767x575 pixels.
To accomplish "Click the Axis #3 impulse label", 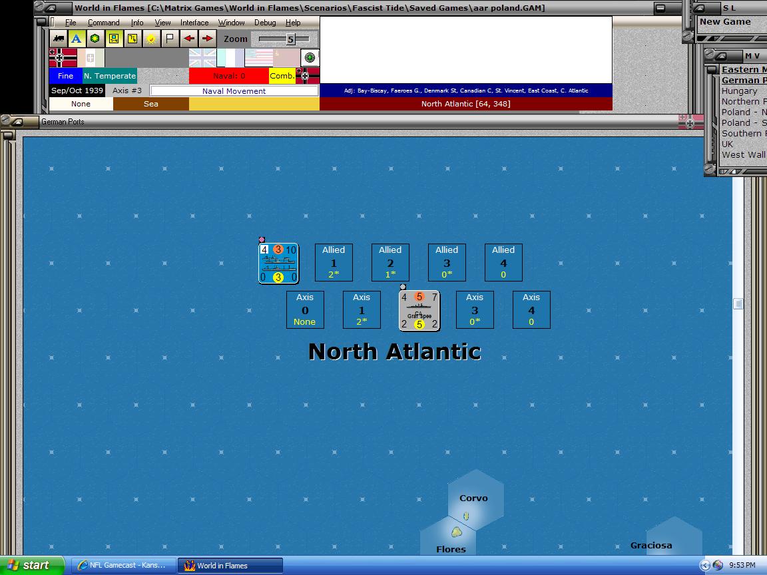I will pos(127,91).
